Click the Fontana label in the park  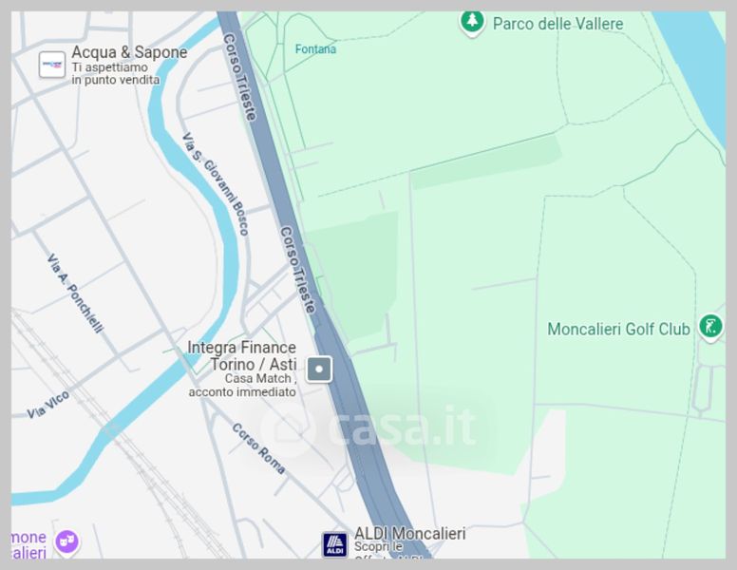315,49
